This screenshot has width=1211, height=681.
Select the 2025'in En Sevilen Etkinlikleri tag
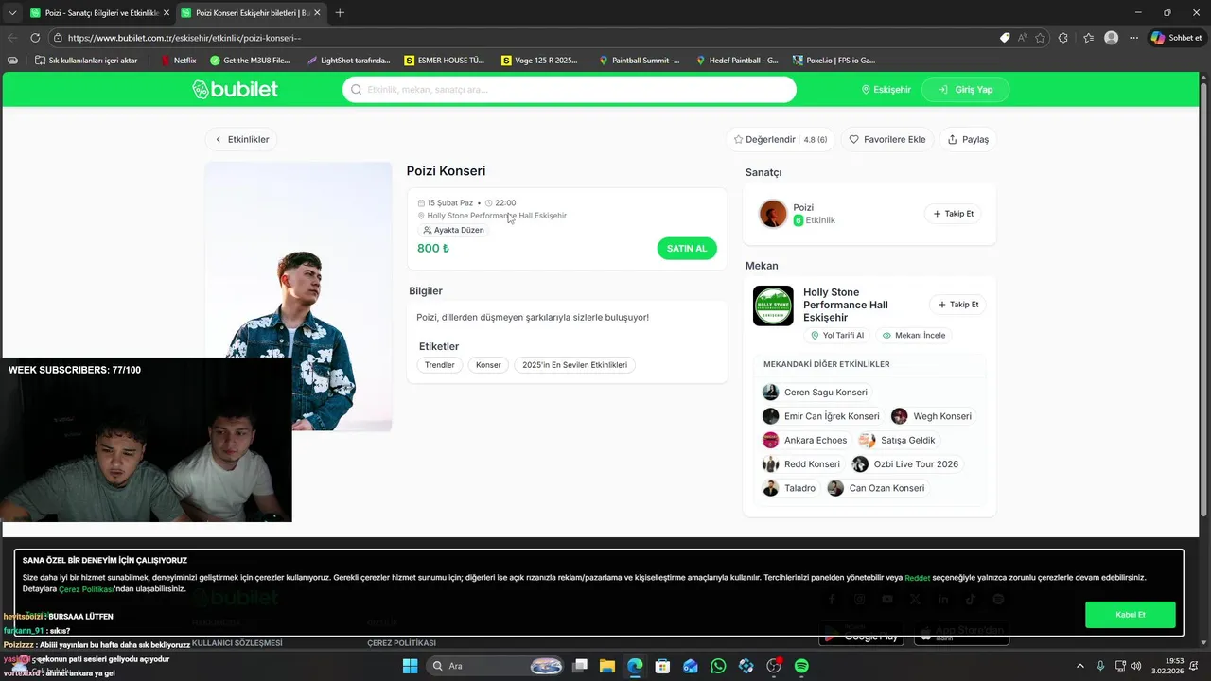(575, 365)
